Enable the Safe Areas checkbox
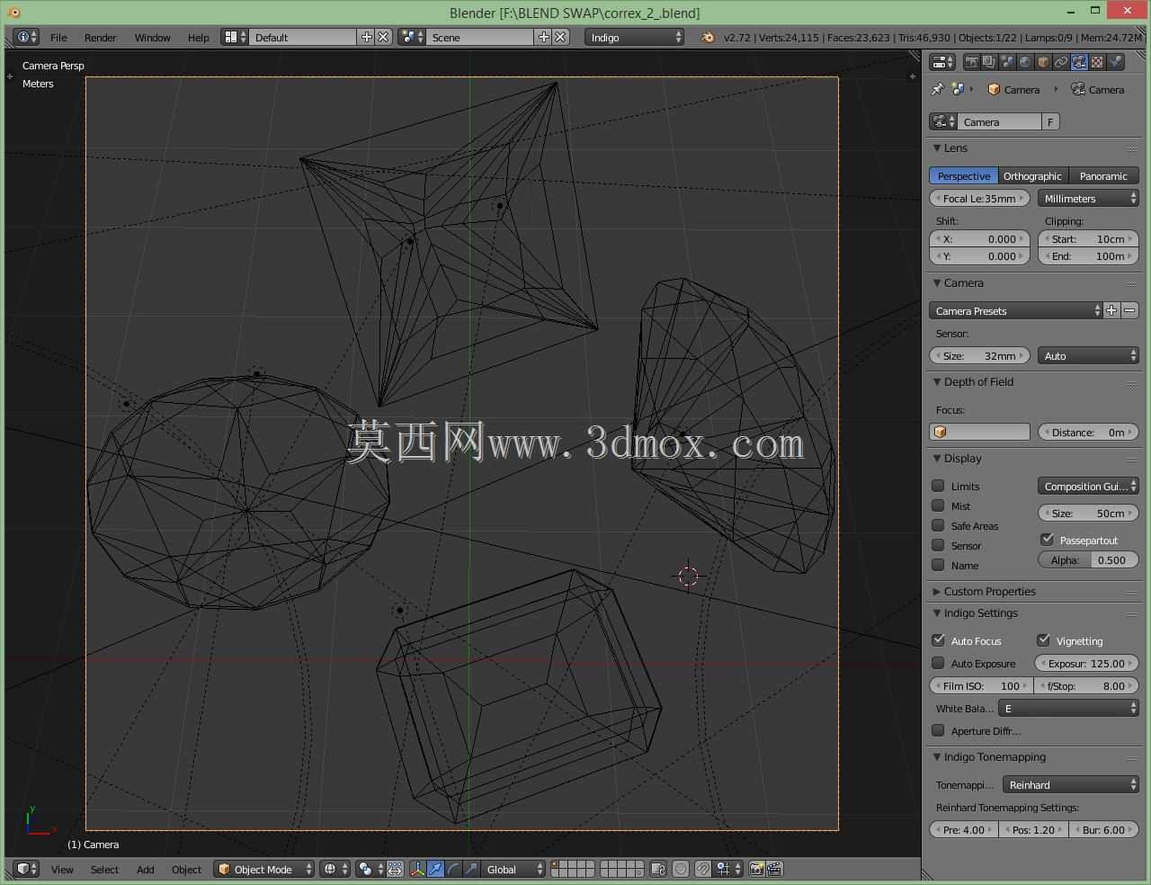The height and width of the screenshot is (885, 1151). (938, 525)
